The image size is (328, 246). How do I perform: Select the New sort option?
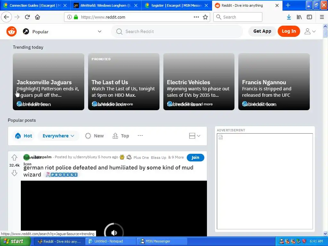click(x=94, y=136)
